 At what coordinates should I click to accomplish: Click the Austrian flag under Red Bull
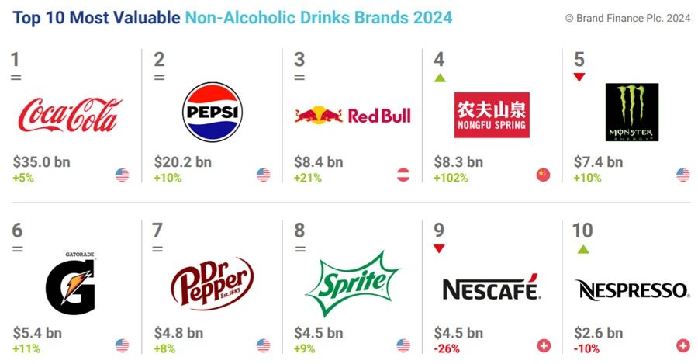click(403, 175)
